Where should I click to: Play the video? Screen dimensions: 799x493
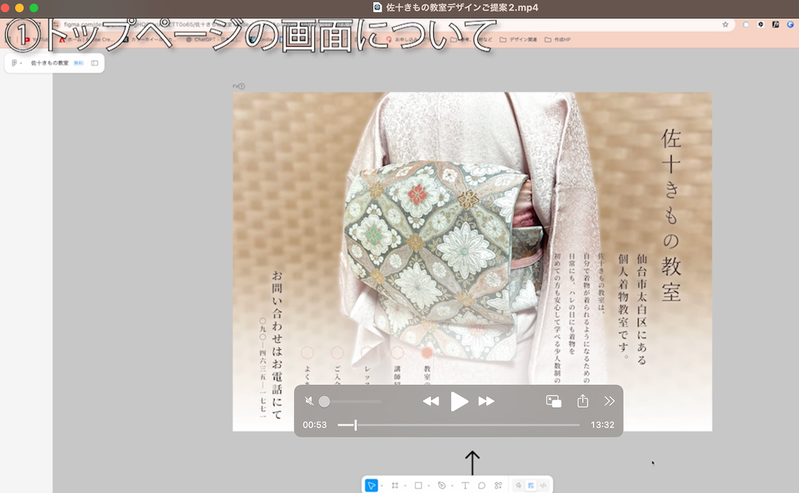pos(459,402)
